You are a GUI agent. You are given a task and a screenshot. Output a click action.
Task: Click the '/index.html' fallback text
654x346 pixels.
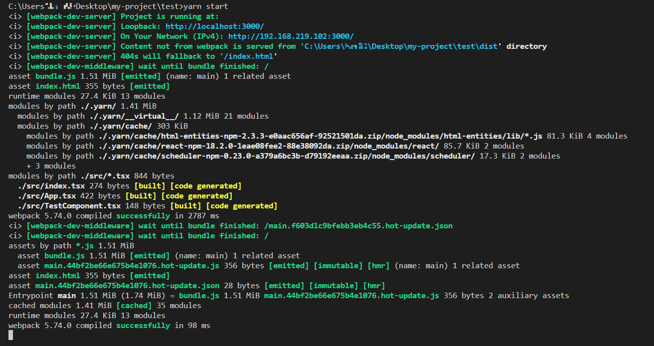248,56
